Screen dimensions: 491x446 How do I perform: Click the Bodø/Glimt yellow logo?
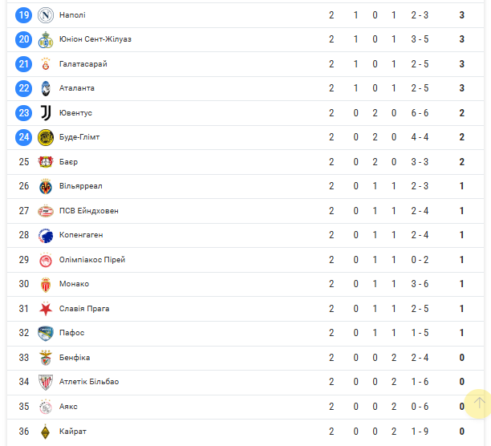46,137
